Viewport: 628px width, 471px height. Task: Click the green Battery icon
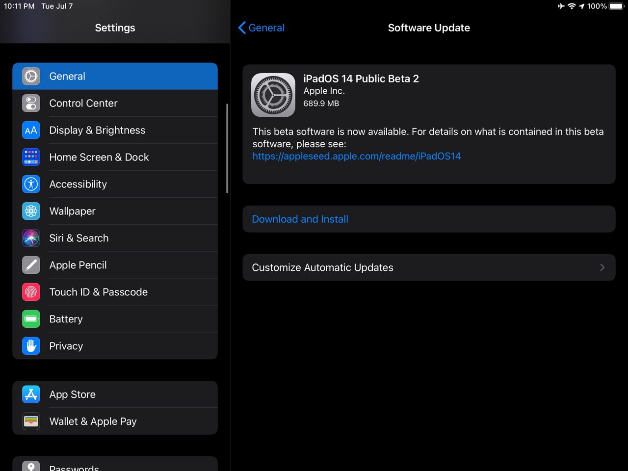tap(31, 319)
